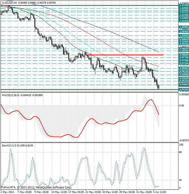Click the 21 May 20:00 time label
This screenshot has height=194, width=189.
tap(93, 192)
